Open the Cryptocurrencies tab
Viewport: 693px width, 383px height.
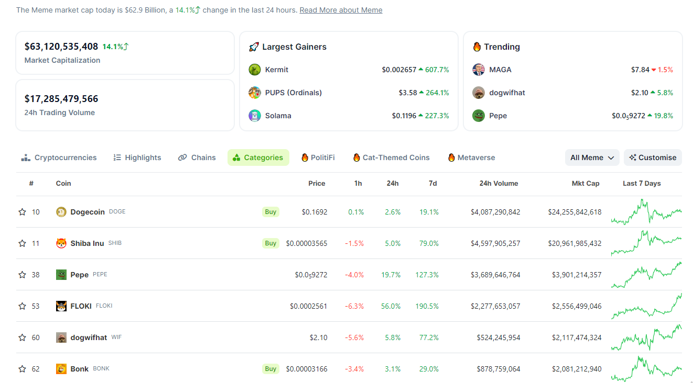[x=59, y=157]
